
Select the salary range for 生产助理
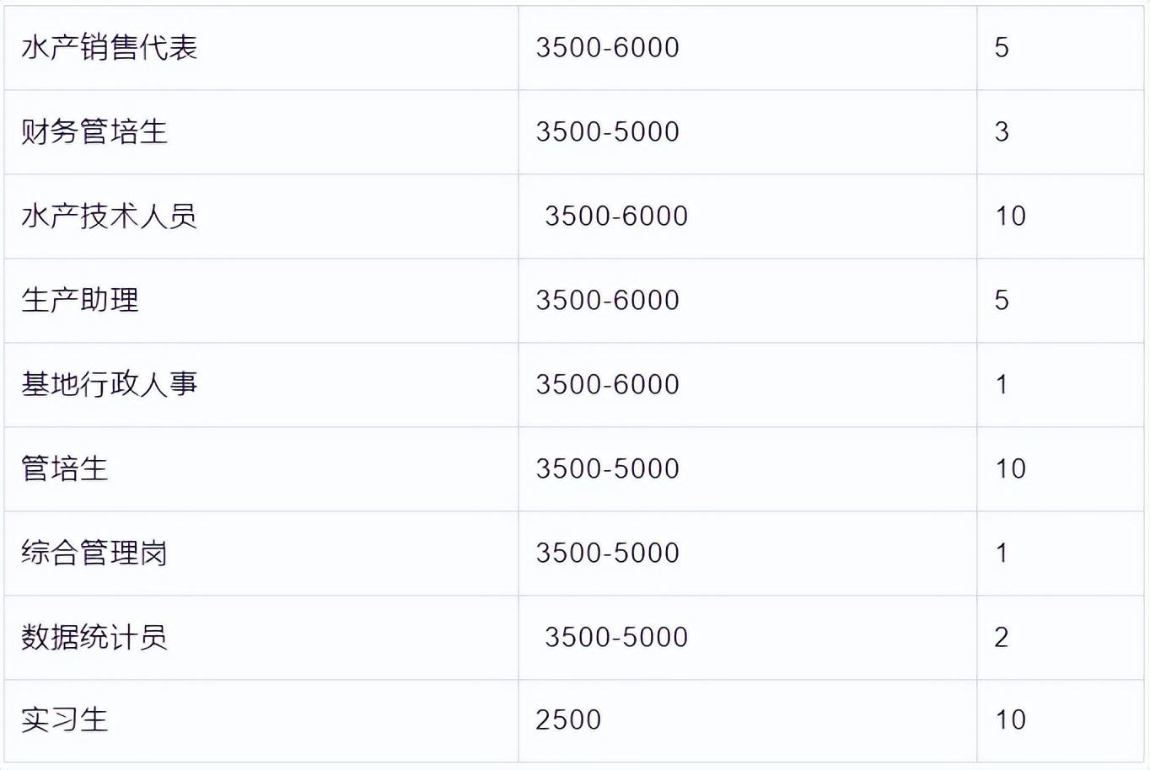607,301
